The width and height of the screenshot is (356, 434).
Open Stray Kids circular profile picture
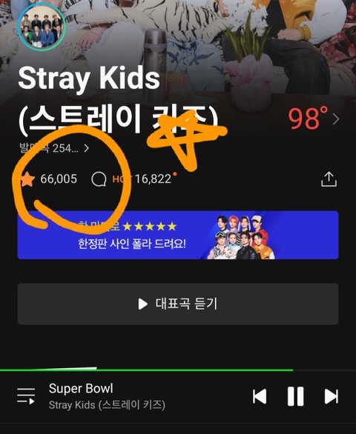(x=42, y=27)
